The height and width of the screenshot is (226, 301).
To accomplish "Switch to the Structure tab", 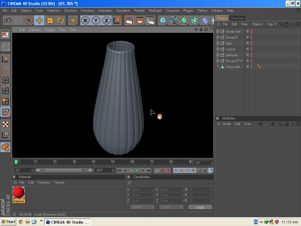I will (237, 18).
